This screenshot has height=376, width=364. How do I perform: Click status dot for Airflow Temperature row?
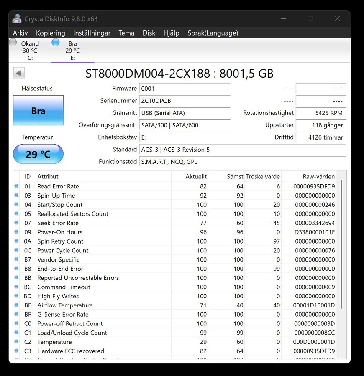[16, 305]
